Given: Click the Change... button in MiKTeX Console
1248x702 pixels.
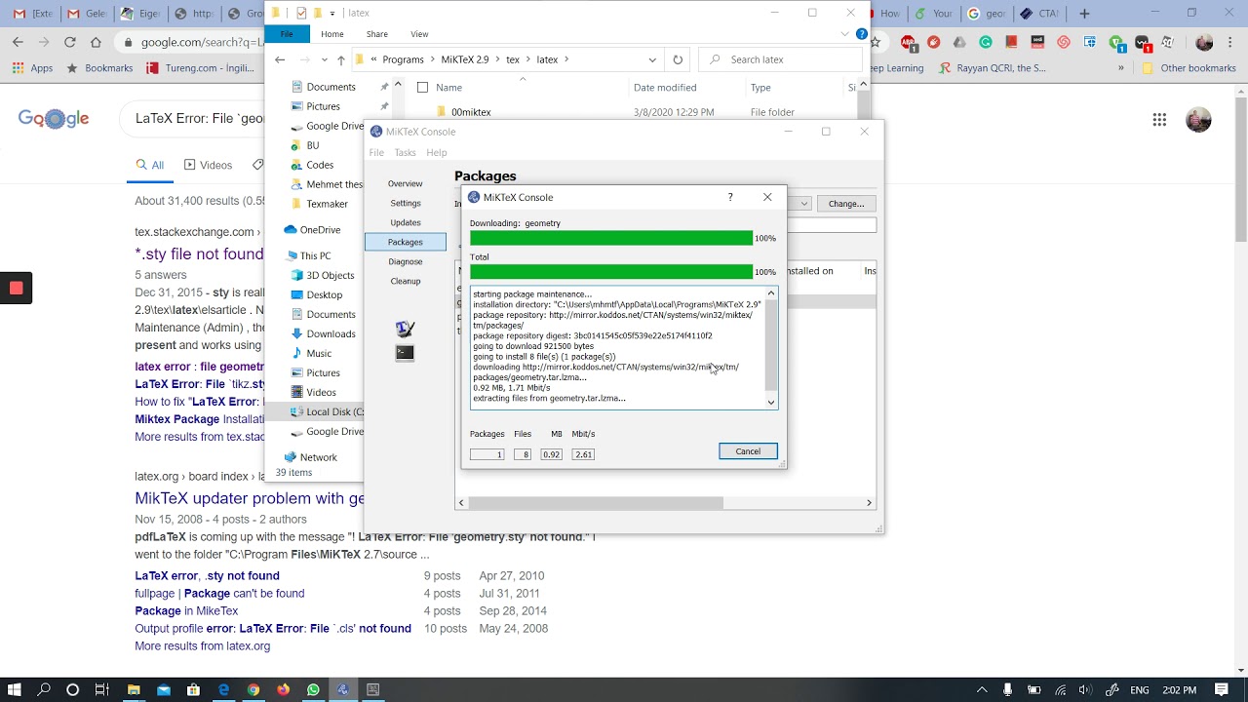Looking at the screenshot, I should coord(845,204).
